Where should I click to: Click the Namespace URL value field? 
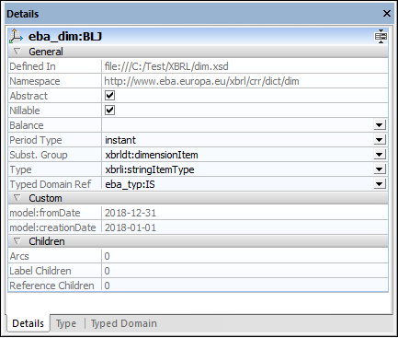click(244, 81)
